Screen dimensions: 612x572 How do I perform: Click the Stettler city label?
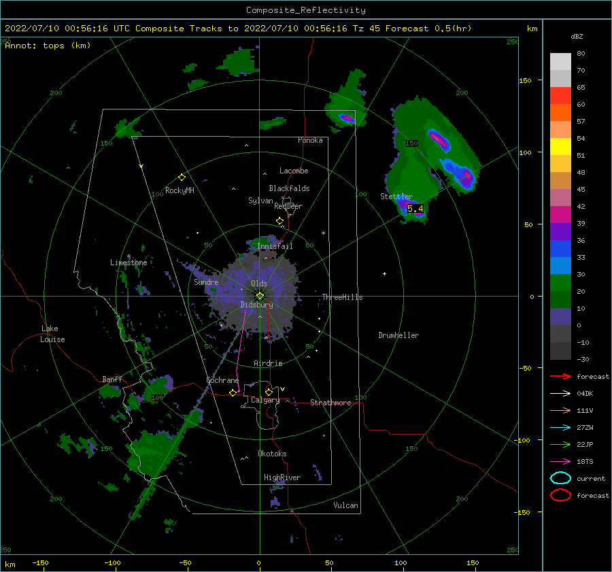pyautogui.click(x=396, y=197)
